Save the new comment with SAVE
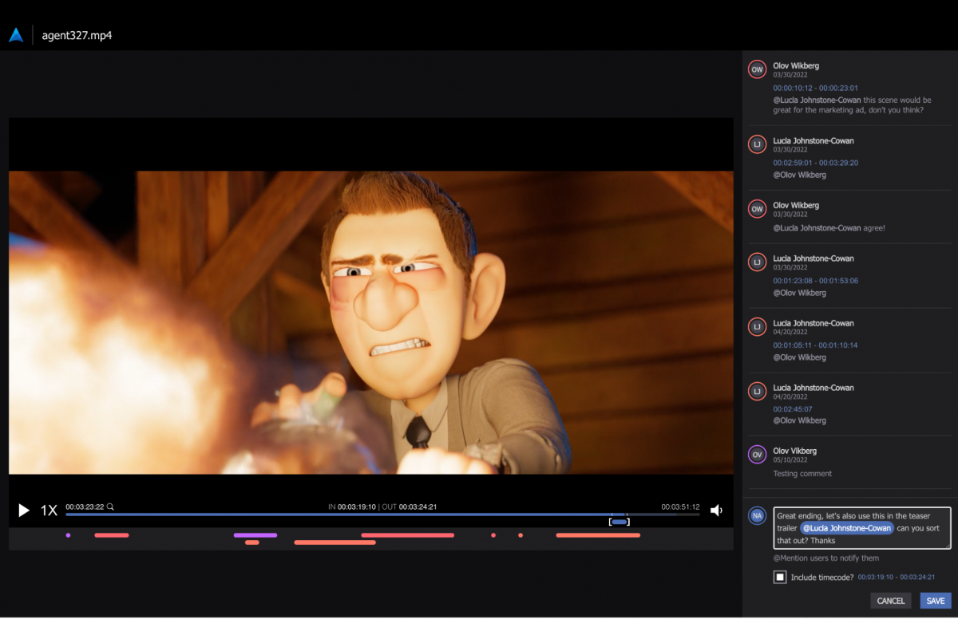 pos(935,600)
